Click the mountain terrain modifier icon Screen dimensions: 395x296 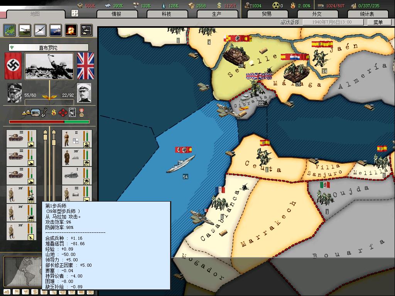click(x=26, y=113)
